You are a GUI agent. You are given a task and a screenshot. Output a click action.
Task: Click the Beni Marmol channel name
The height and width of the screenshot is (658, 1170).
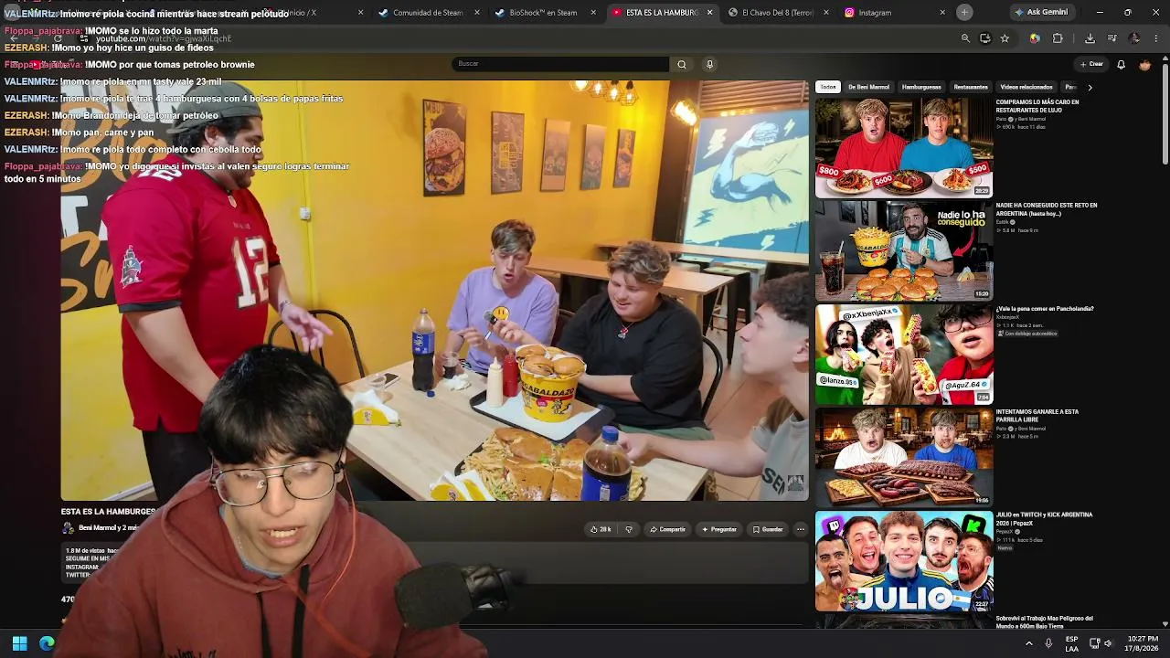coord(98,528)
